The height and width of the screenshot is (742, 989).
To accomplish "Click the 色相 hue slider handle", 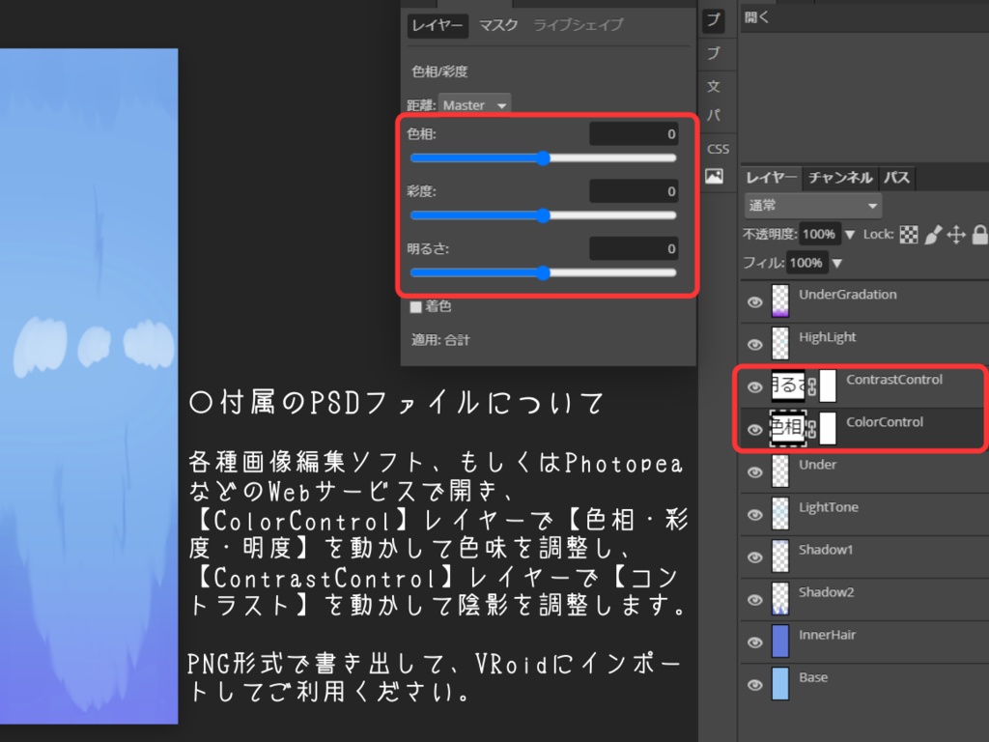I will pos(545,157).
